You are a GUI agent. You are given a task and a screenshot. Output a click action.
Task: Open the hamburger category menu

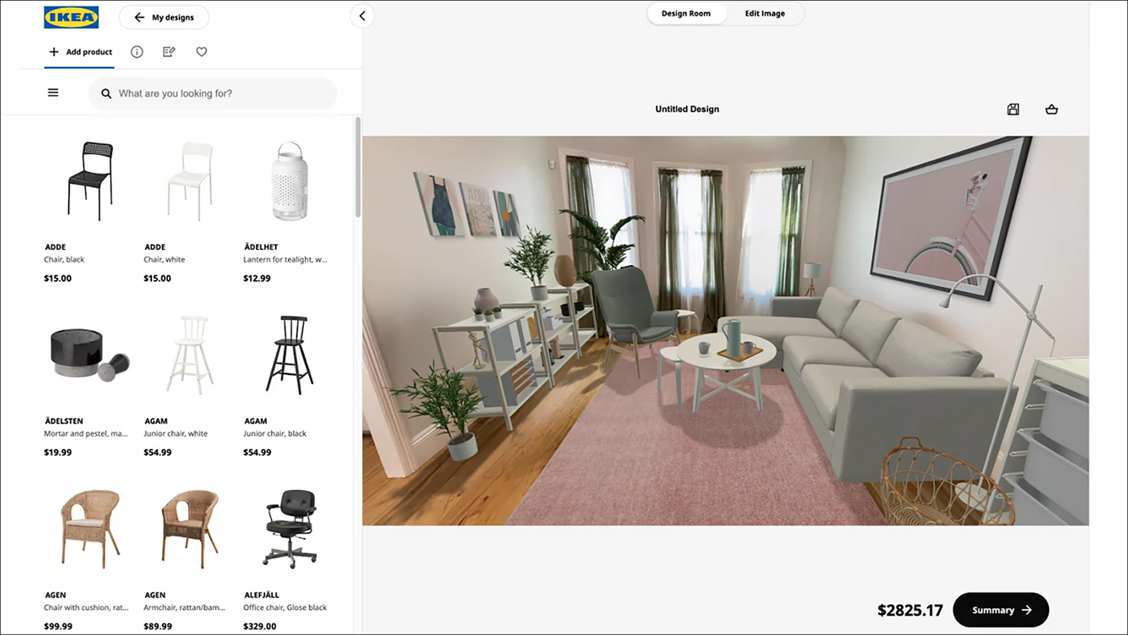pos(53,93)
